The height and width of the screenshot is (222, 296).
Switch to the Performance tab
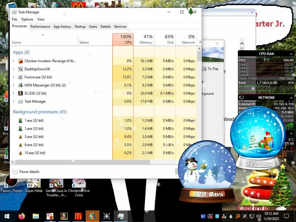point(40,26)
